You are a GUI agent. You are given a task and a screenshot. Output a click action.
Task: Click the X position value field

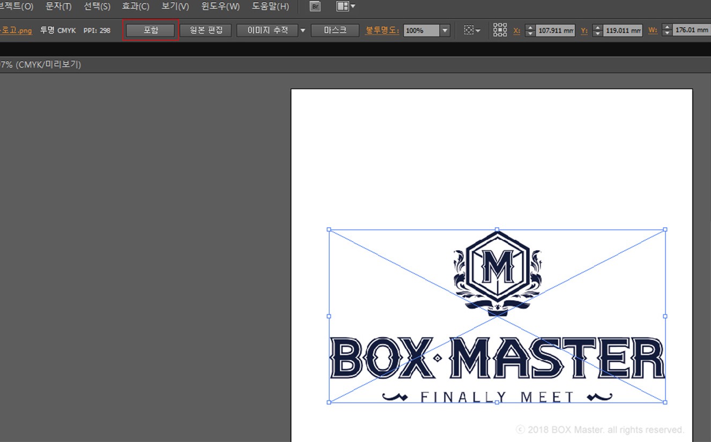[556, 31]
